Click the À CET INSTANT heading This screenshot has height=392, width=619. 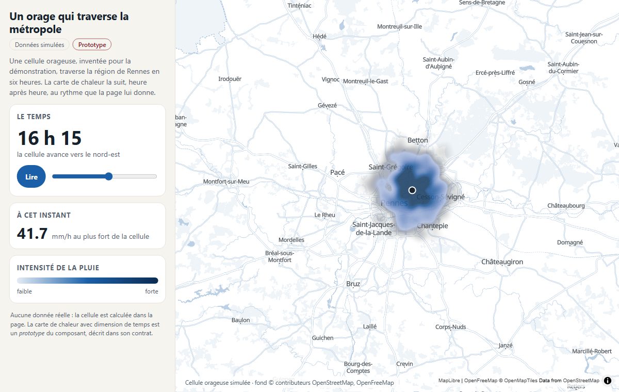click(44, 215)
